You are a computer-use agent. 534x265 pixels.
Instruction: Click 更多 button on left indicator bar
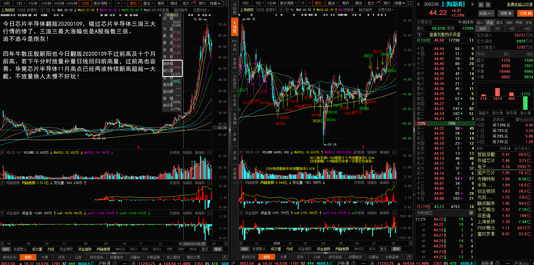pyautogui.click(x=205, y=249)
